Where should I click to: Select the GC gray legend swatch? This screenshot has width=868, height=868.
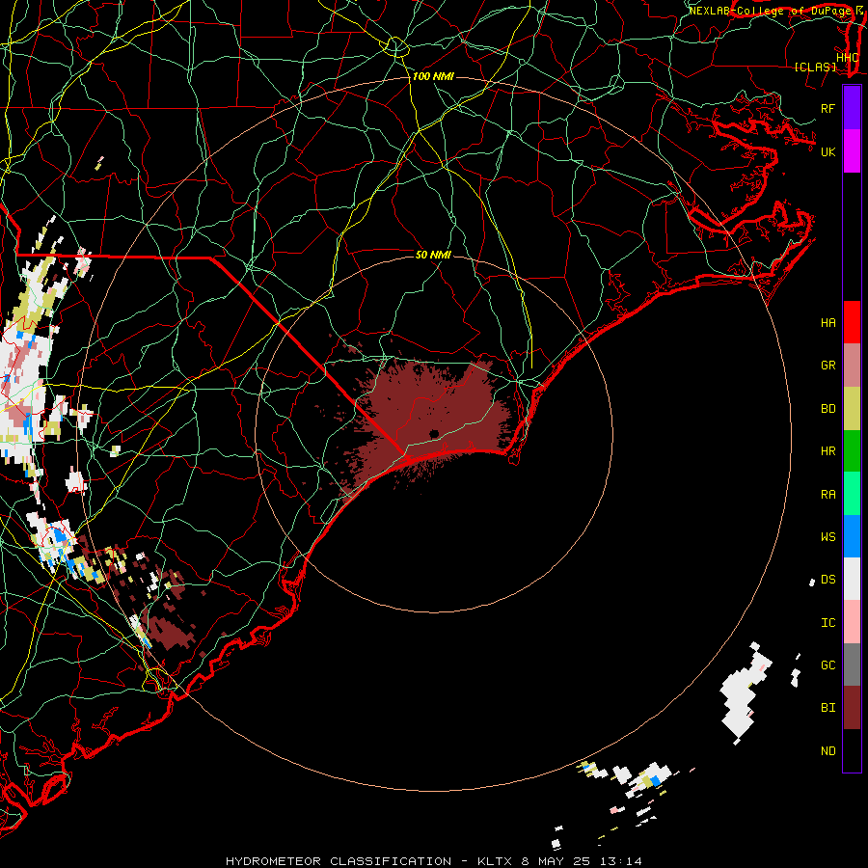pos(852,665)
